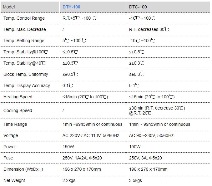The width and height of the screenshot is (212, 186).
Task: Select the R.T. decreases 30℃ cell
Action: [149, 29]
